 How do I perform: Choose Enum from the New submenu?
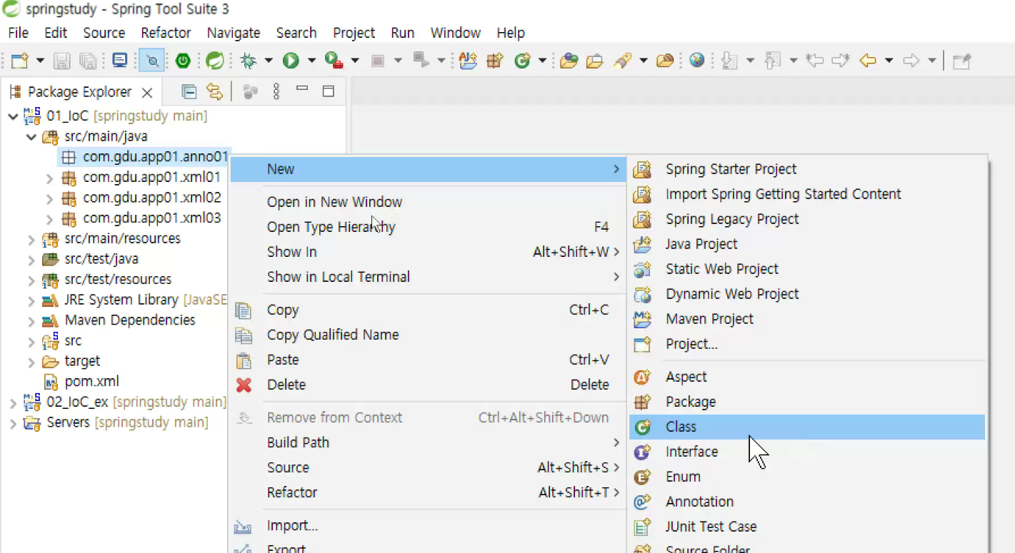coord(807,477)
